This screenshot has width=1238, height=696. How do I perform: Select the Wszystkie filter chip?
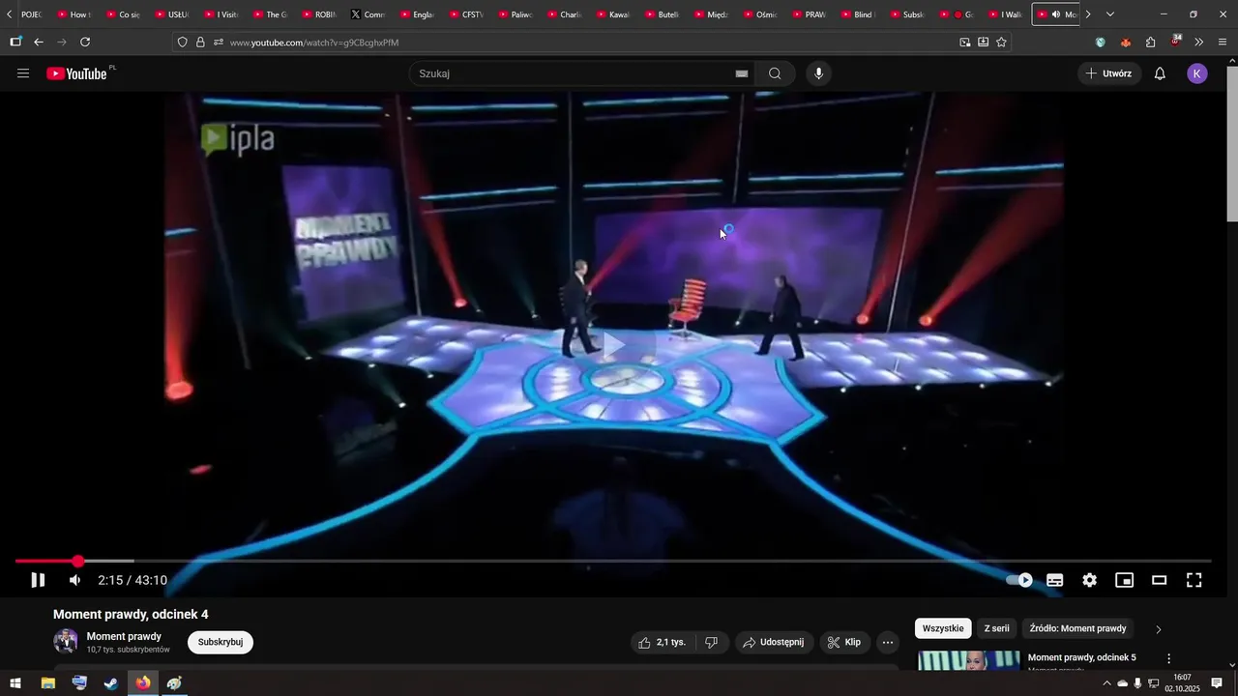pos(943,628)
